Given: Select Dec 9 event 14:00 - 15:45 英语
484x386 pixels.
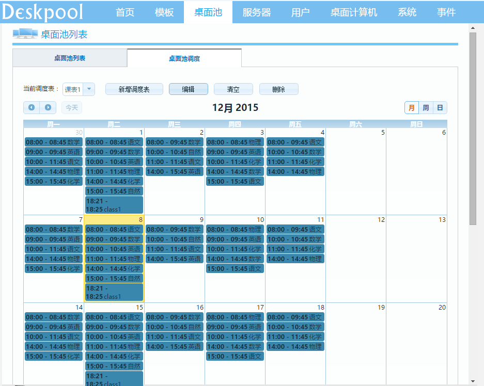Looking at the screenshot, I should click(x=175, y=259).
